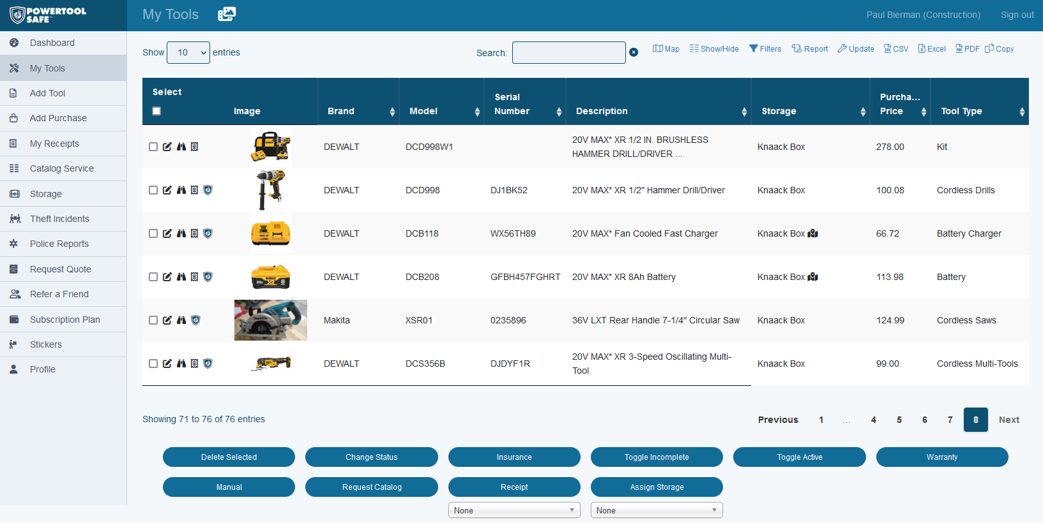Expand the None dropdown under Assign Storage
Viewport: 1043px width, 523px height.
tap(657, 510)
